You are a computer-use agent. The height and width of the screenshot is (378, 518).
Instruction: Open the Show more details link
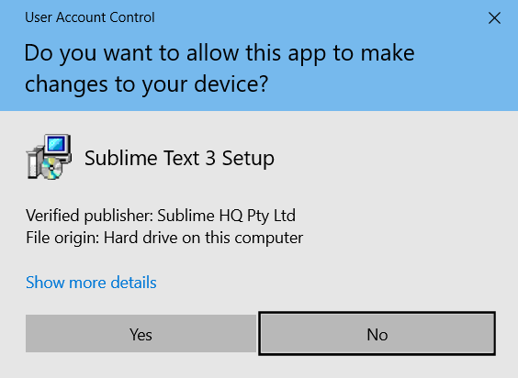coord(91,283)
